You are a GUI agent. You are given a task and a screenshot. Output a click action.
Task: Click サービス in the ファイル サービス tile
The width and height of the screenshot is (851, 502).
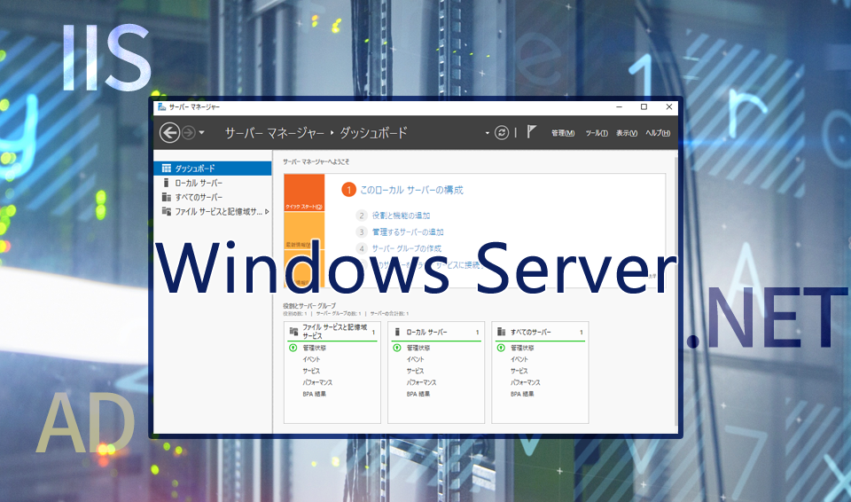311,371
